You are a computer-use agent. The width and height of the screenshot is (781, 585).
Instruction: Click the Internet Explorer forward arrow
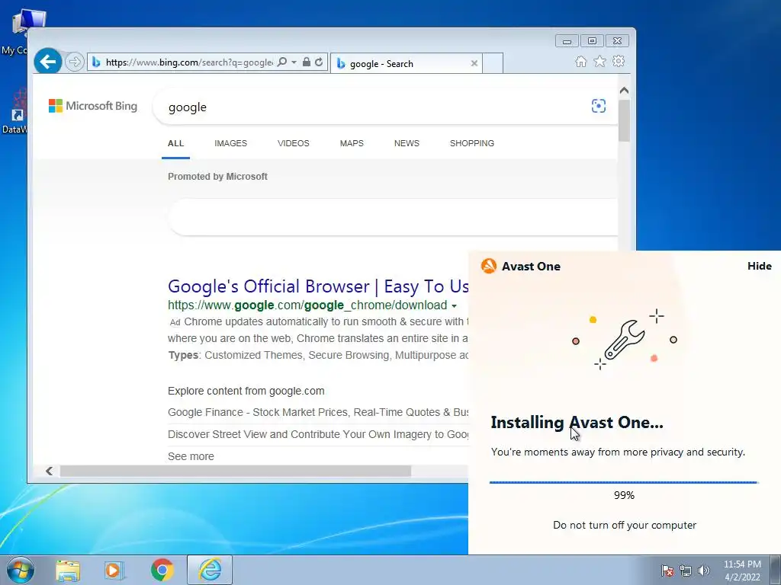(75, 62)
